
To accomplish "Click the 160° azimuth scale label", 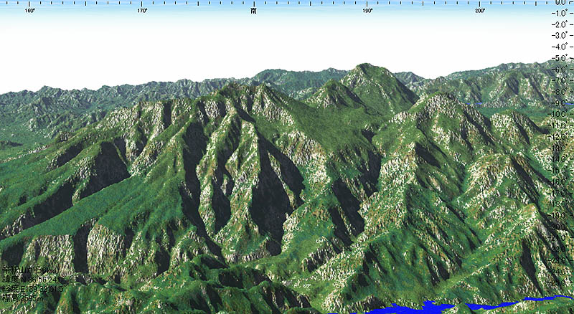I will [29, 11].
